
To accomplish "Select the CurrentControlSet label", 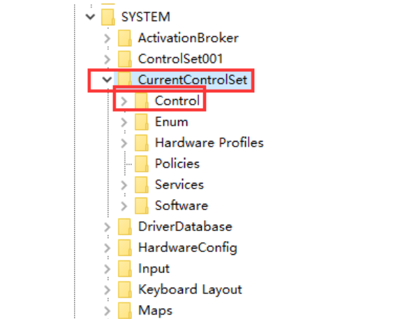I will pyautogui.click(x=193, y=80).
